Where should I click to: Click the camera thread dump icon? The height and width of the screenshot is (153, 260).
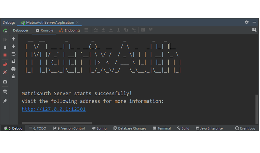pos(5,82)
